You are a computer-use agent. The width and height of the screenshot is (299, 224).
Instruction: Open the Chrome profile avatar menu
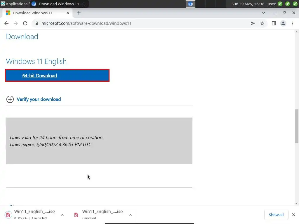pyautogui.click(x=283, y=23)
